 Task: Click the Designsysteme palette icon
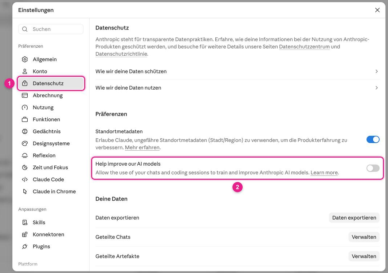(25, 143)
